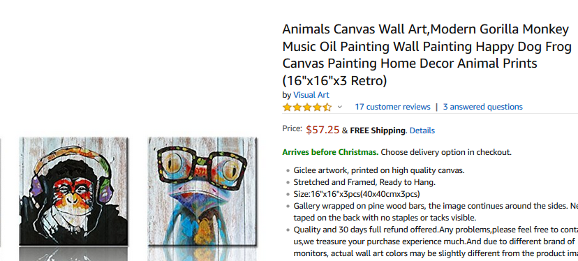
Task: View the 3 answered questions link
Action: (483, 107)
